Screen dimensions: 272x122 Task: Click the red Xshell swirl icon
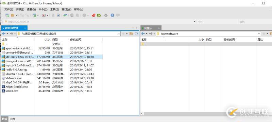(x=94, y=15)
